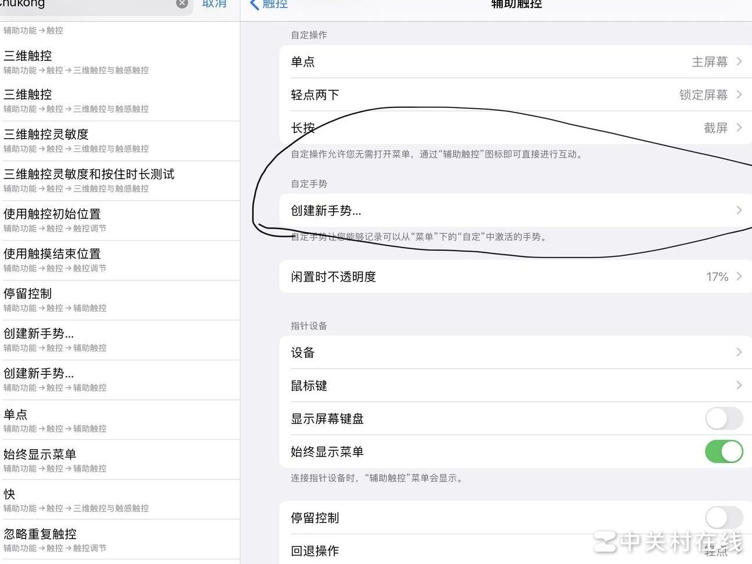
Task: Enable the 显示屏幕键盘 switch
Action: click(x=724, y=418)
